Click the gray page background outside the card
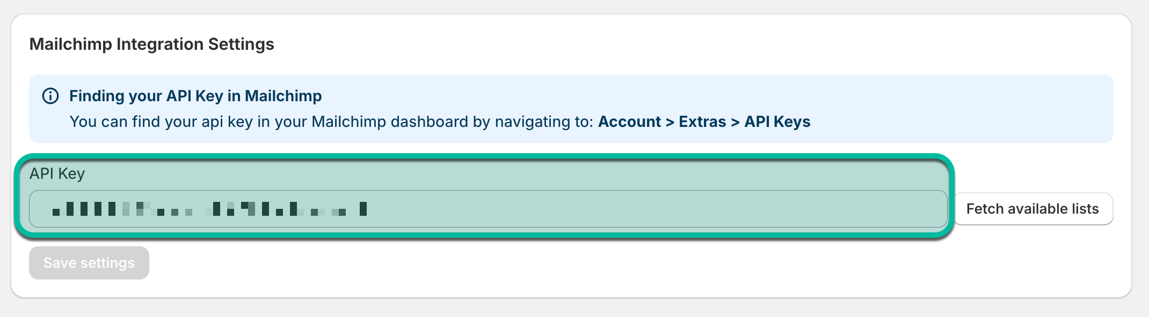This screenshot has width=1149, height=317. pyautogui.click(x=574, y=308)
